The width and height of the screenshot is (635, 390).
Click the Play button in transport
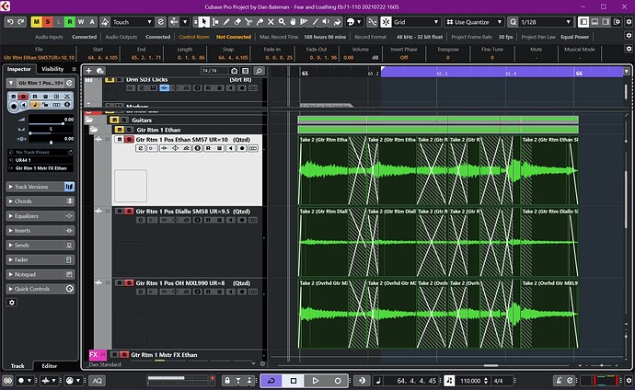tap(316, 381)
